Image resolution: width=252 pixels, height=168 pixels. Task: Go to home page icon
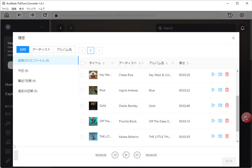pyautogui.click(x=6, y=15)
